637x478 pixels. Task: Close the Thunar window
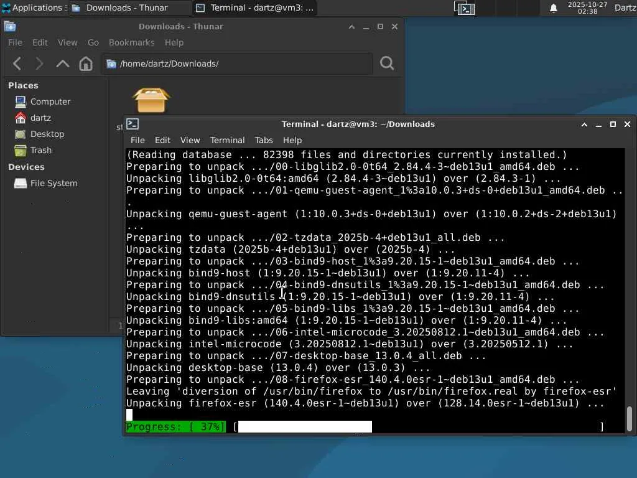click(x=394, y=26)
